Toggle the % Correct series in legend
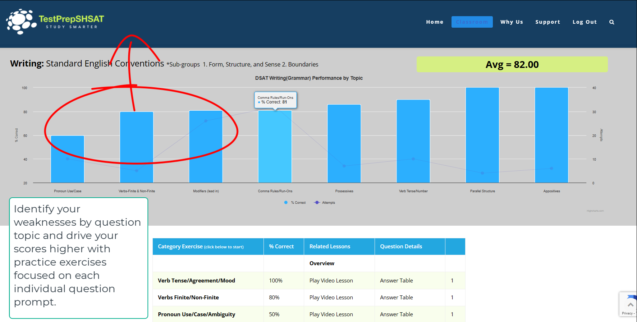 295,203
